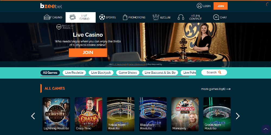Viewport: 271px width, 135px height.
Task: Click the large JOIN button on banner
Action: point(88,53)
